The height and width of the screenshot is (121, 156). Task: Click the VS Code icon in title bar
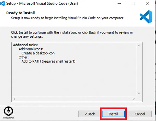coord(2,3)
